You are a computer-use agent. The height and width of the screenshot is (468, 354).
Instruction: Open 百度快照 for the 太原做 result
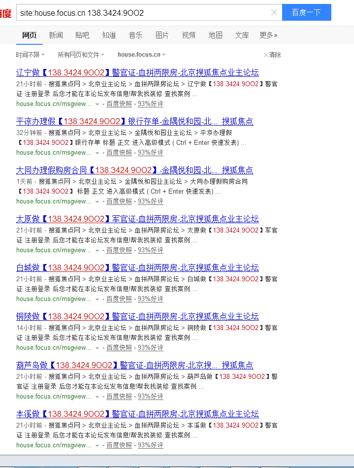(x=119, y=250)
